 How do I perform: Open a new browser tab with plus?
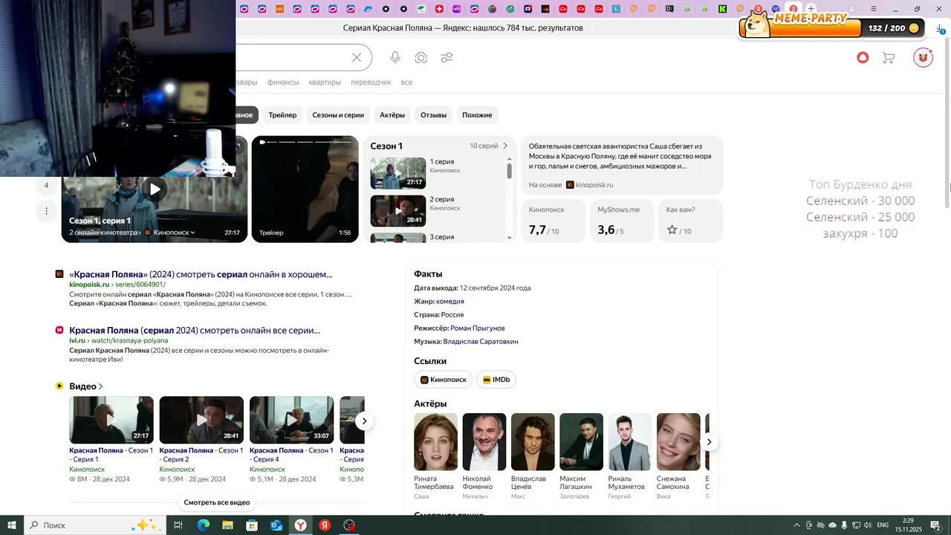811,9
